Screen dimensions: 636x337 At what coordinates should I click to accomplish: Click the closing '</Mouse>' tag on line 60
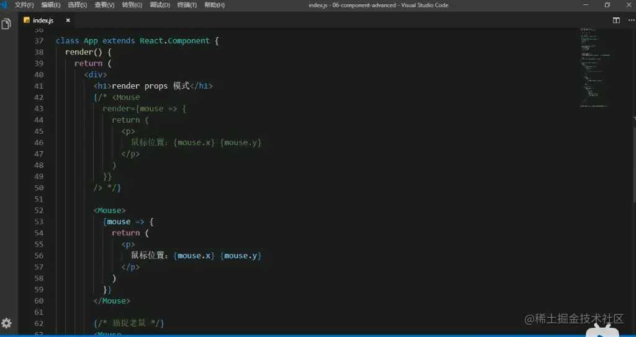[x=112, y=300]
